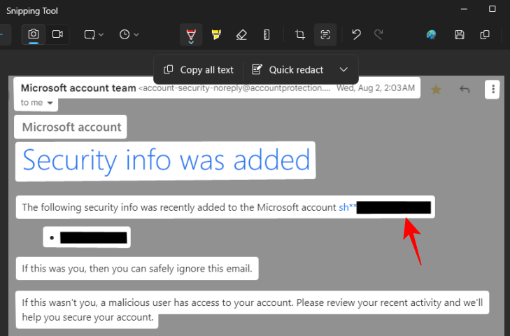The height and width of the screenshot is (336, 510).
Task: Toggle the Text actions button
Action: click(x=325, y=34)
